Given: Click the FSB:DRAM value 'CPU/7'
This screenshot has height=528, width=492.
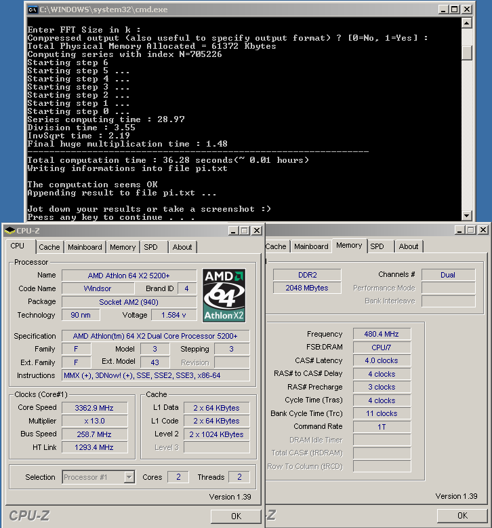Looking at the screenshot, I should point(382,347).
